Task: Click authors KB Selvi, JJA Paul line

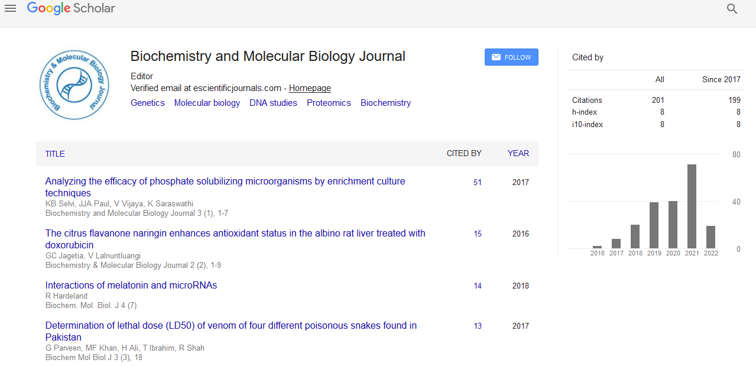Action: tap(119, 204)
